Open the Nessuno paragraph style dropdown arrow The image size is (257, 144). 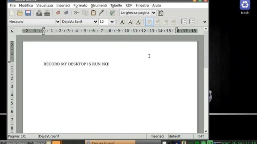pos(58,22)
